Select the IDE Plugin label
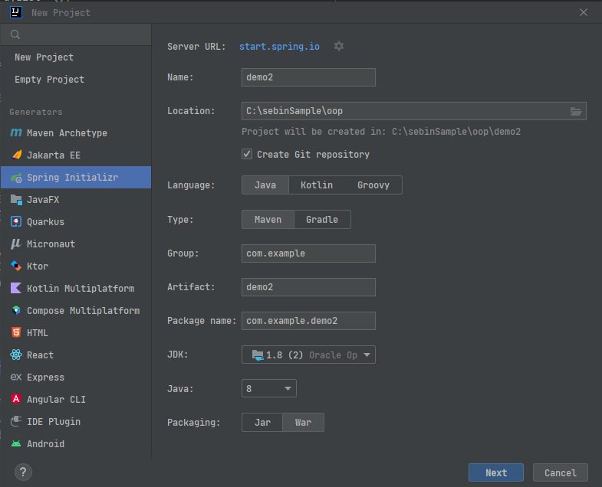 (54, 422)
